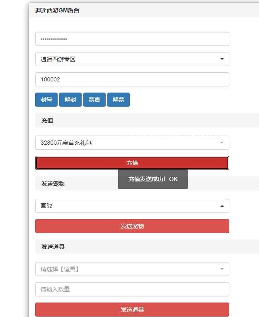Viewport: 259px width, 317px height.
Task: Open the 逍遥西游专区 server dropdown
Action: 132,59
